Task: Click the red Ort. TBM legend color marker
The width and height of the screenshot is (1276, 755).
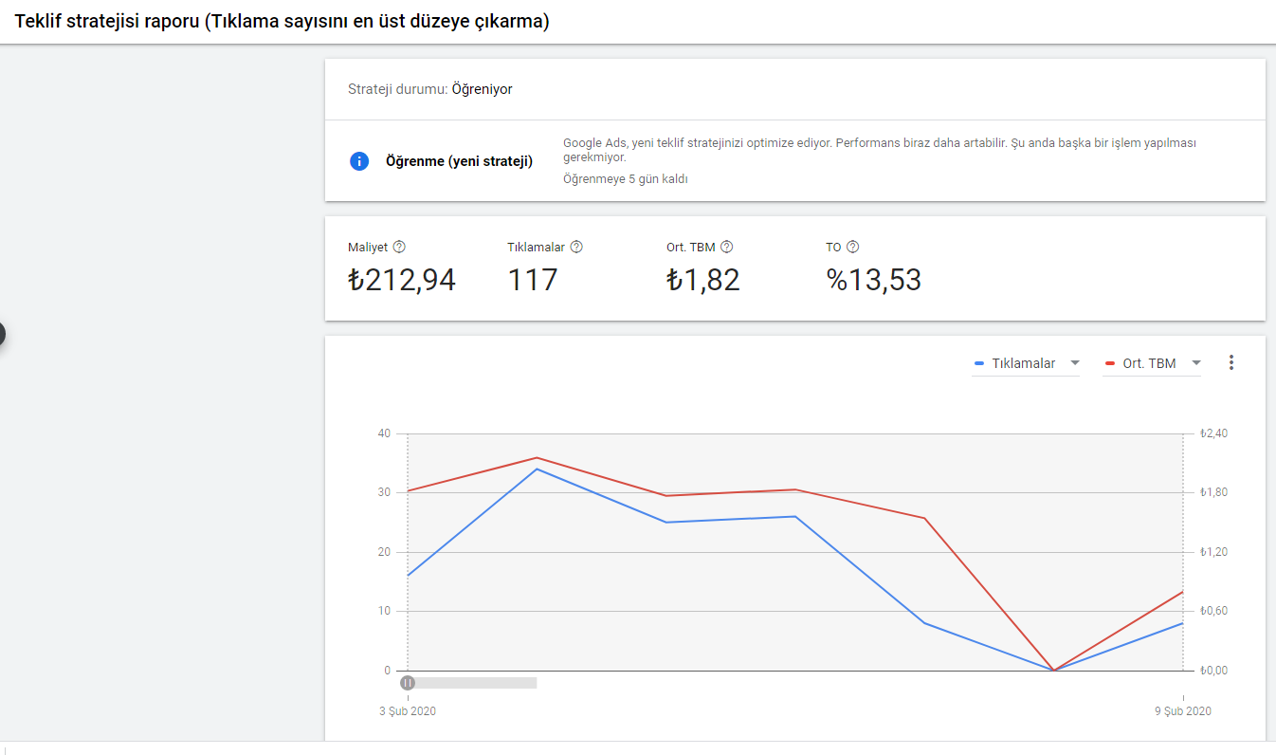Action: click(1110, 363)
